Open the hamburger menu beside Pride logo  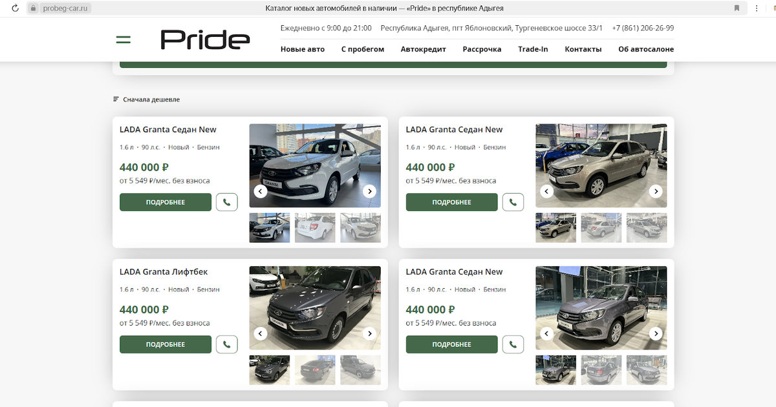123,40
